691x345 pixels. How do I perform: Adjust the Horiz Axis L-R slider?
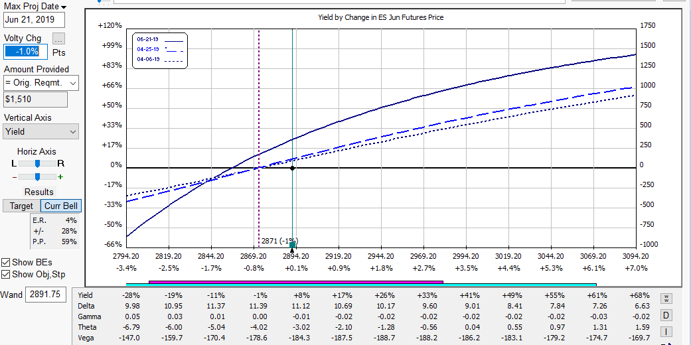pyautogui.click(x=38, y=164)
